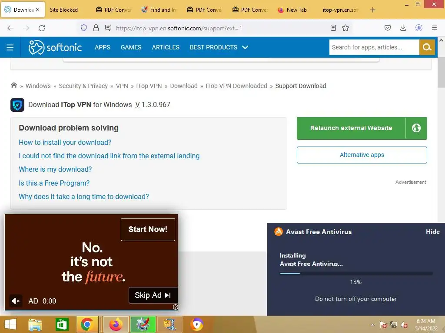Open the Firefox downloads arrow icon
Screen dimensions: 445x333
point(403,28)
